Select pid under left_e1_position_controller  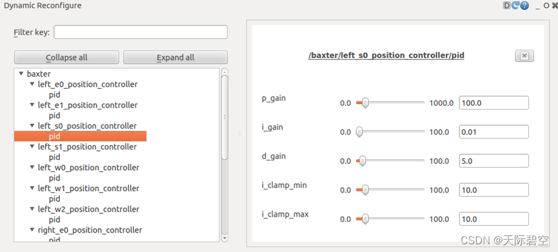[54, 115]
